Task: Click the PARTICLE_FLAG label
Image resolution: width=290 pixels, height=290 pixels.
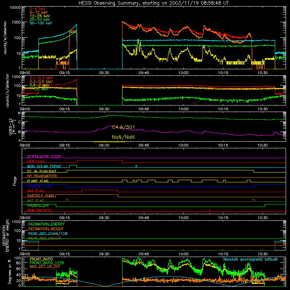Action: (x=41, y=195)
